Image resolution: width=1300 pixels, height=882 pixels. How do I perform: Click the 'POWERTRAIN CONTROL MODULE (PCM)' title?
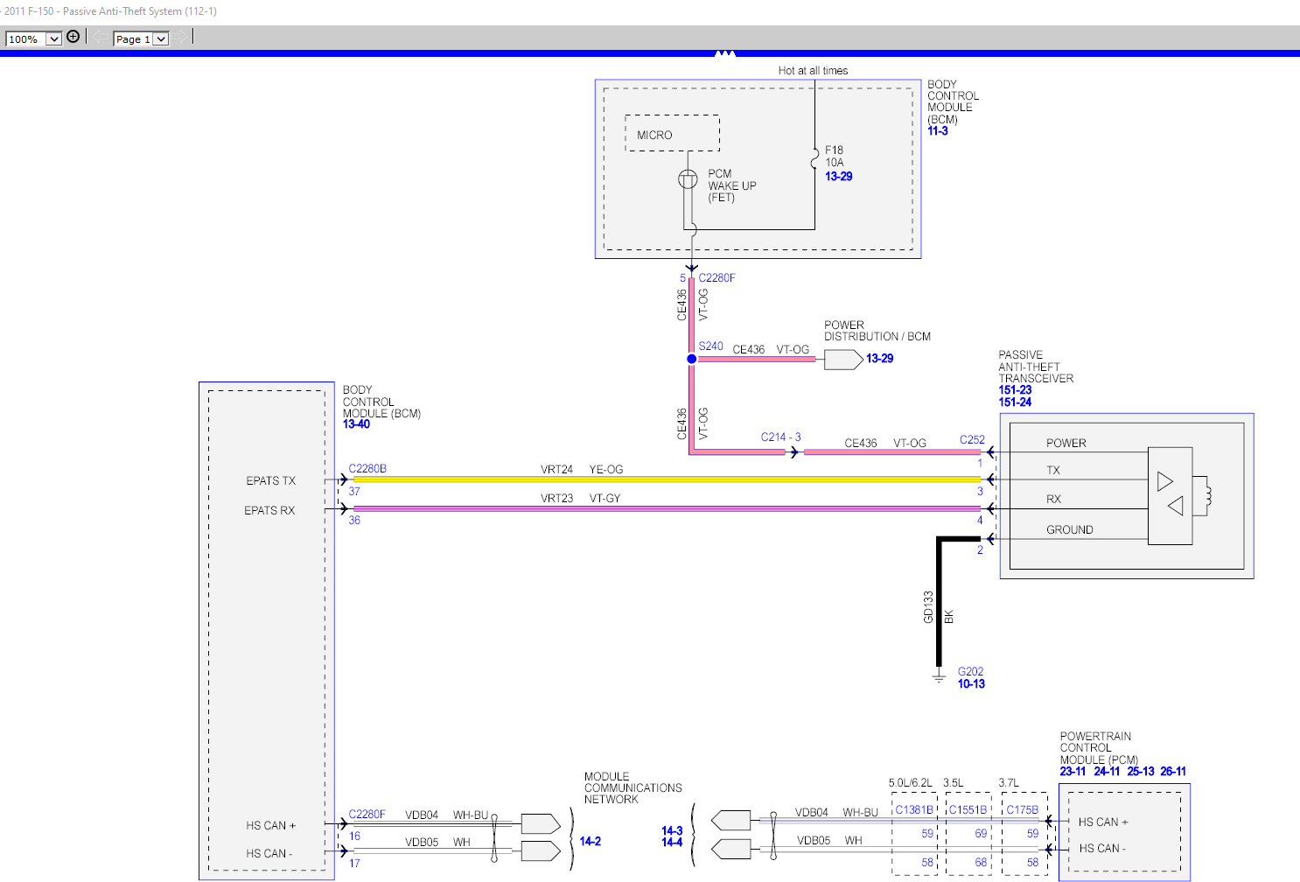coord(1099,748)
